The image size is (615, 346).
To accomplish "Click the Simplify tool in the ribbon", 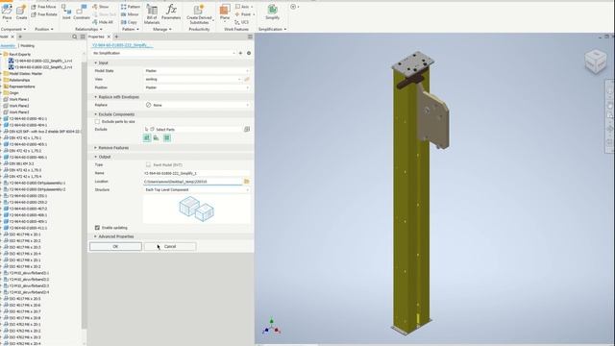I will (272, 12).
